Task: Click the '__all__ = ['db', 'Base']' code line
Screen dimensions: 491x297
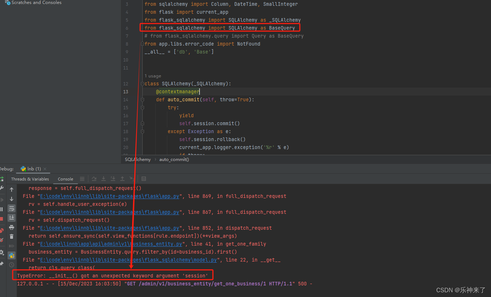Action: pyautogui.click(x=179, y=52)
